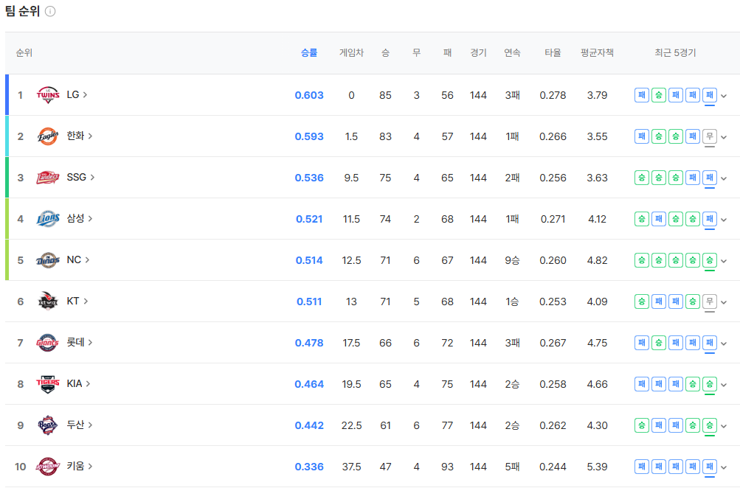740x488 pixels.
Task: Open the 롯데 team page link
Action: click(x=79, y=342)
